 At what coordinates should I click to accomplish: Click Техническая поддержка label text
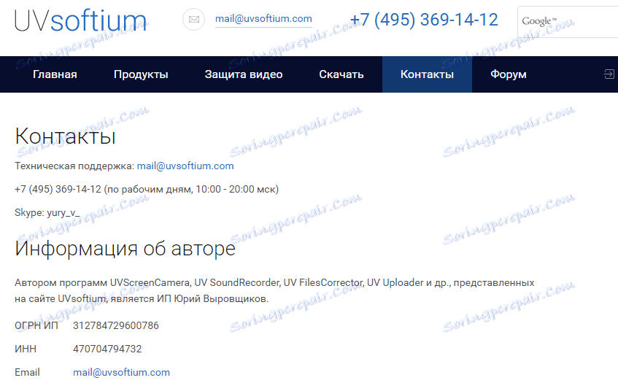(x=74, y=166)
